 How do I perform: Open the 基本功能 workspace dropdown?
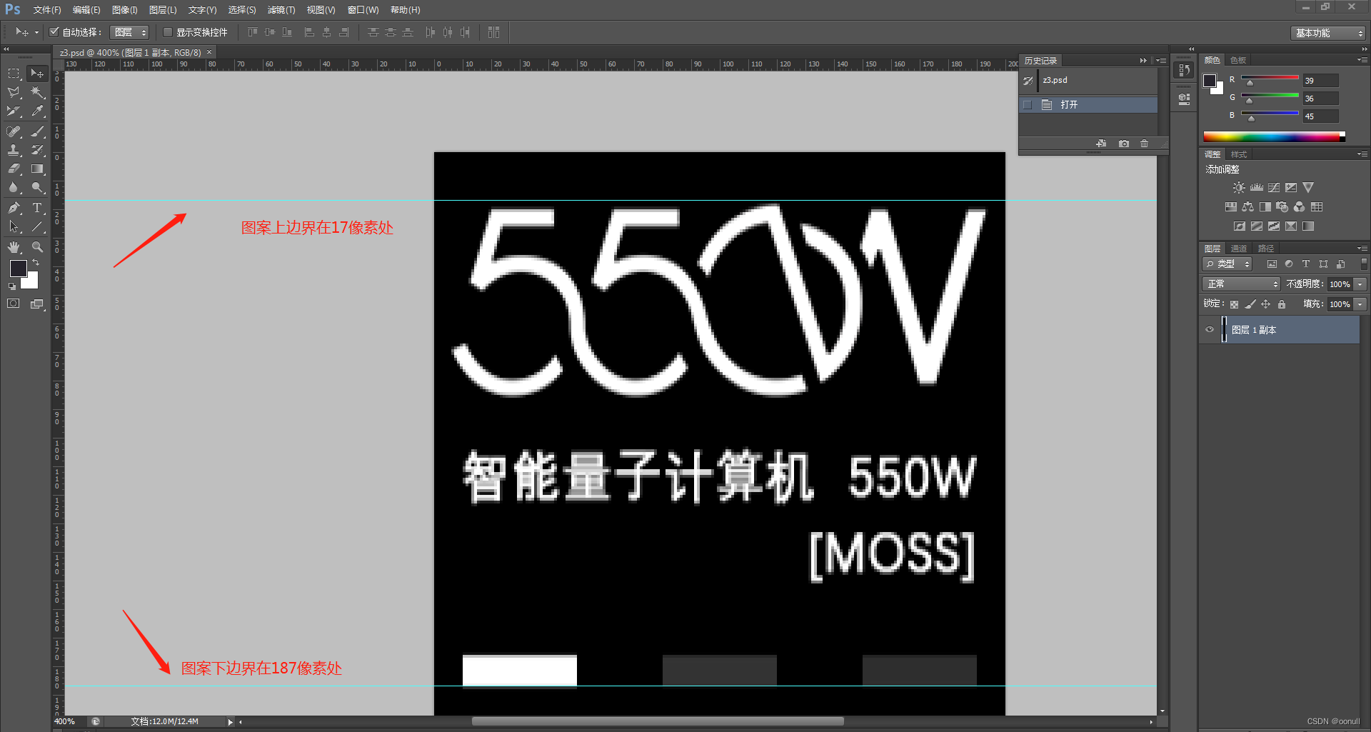click(1328, 33)
